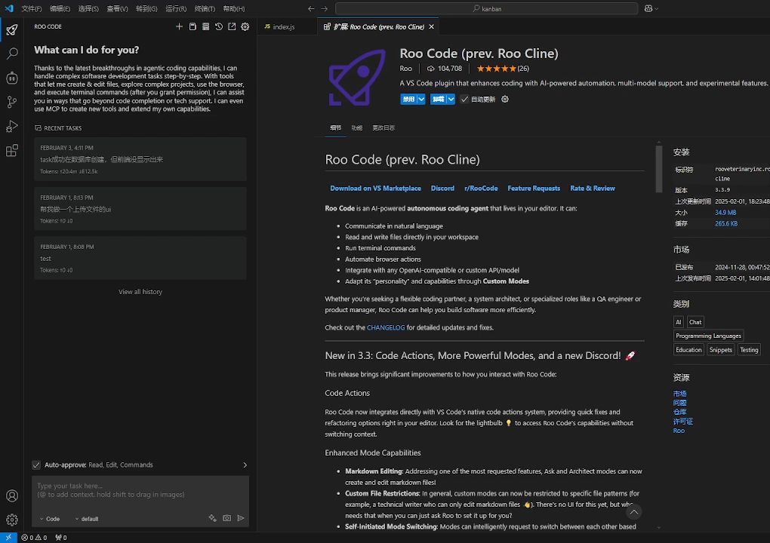Viewport: 770px width, 543px height.
Task: Open Roo Code task history clock icon
Action: pos(219,26)
